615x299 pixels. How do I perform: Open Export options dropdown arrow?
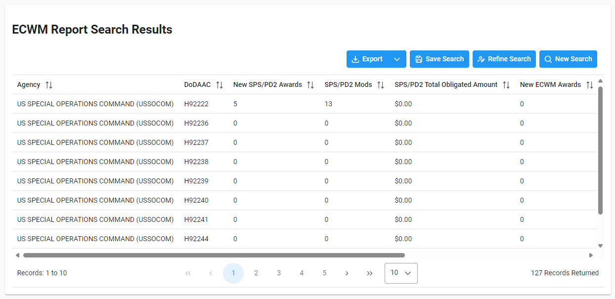[397, 59]
